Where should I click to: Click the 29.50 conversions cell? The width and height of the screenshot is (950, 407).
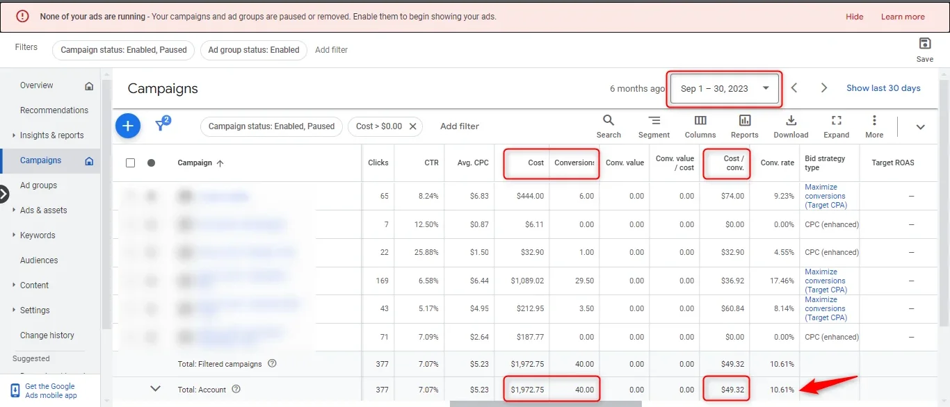584,281
